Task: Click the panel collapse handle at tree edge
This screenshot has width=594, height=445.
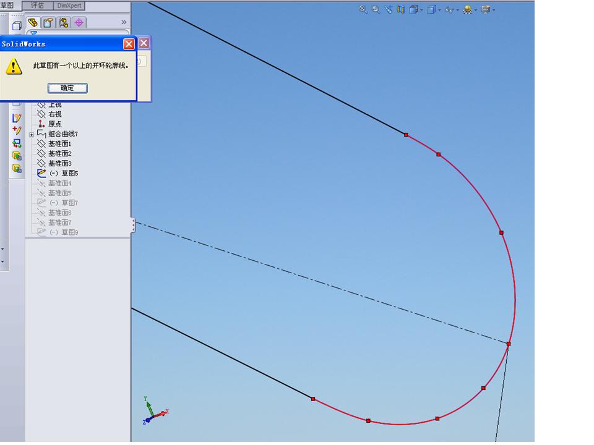Action: click(133, 225)
